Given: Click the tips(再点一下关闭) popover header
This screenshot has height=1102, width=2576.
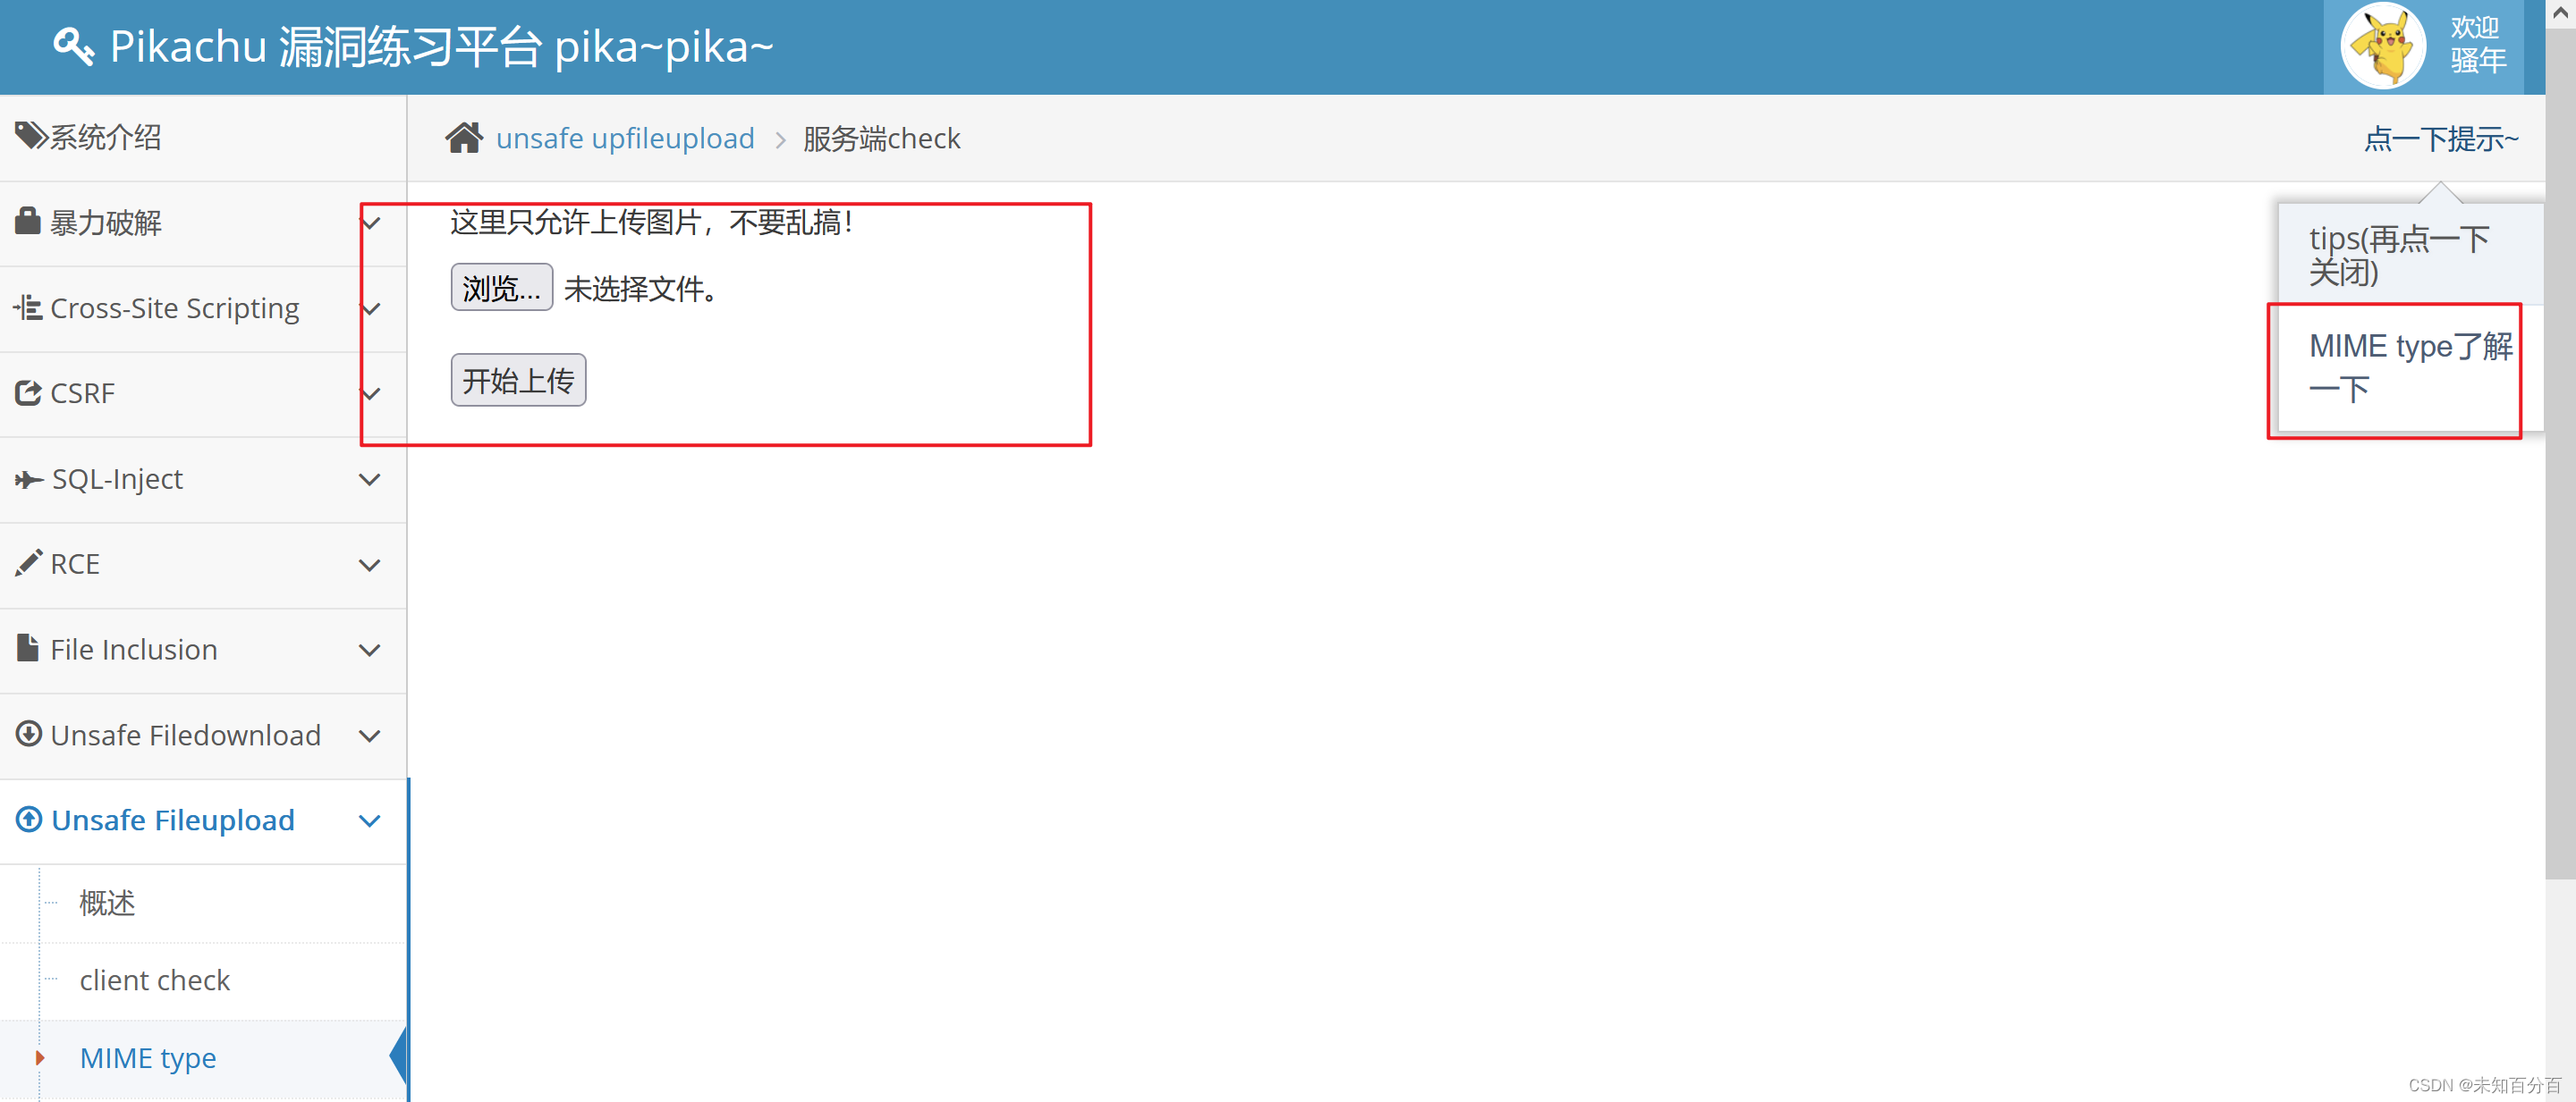Looking at the screenshot, I should [x=2410, y=254].
